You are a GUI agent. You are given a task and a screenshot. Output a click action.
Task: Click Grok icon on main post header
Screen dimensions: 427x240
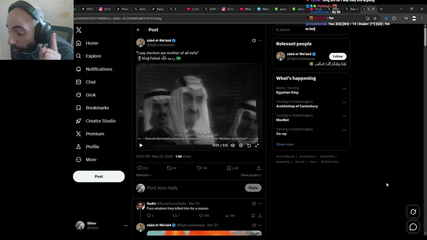254,41
